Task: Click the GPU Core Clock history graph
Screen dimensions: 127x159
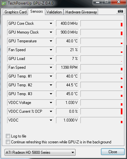Action: (102, 23)
